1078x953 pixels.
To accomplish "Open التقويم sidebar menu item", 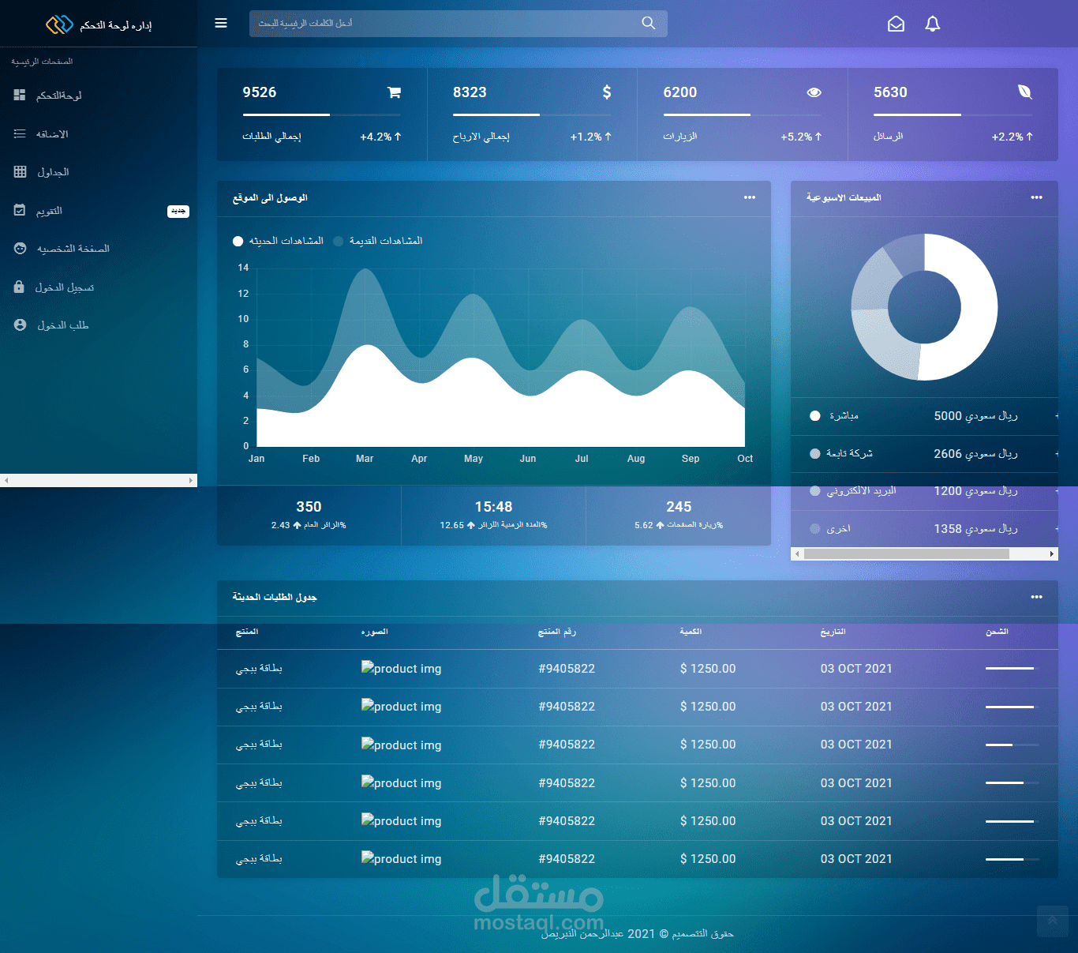I will (x=99, y=211).
